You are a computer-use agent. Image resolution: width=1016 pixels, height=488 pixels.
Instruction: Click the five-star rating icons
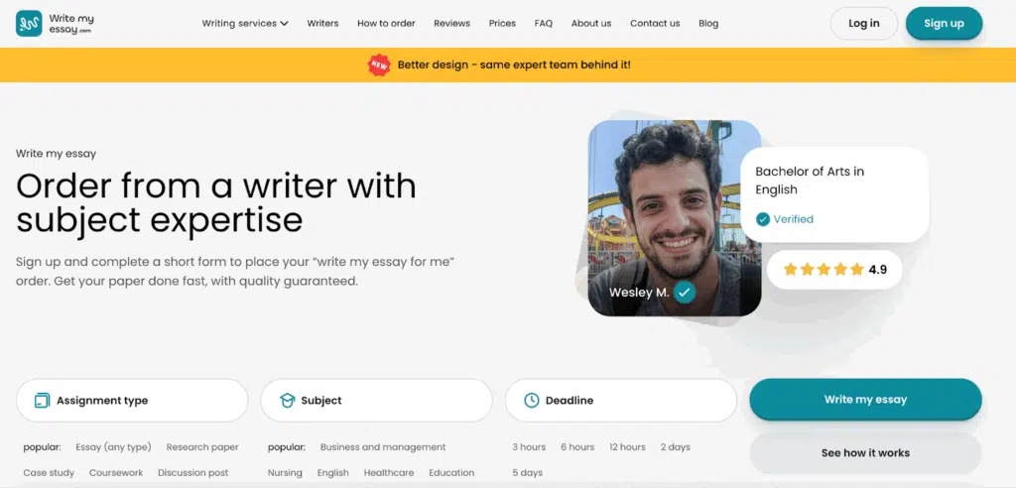coord(824,270)
